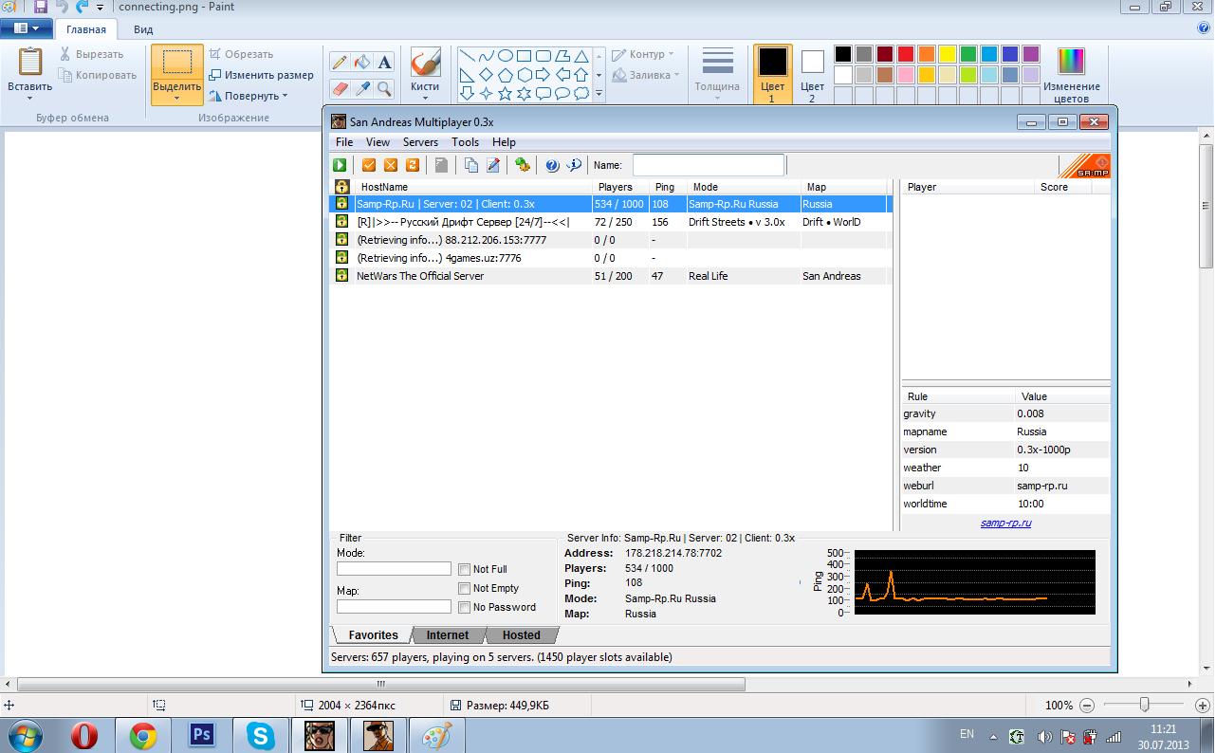The width and height of the screenshot is (1216, 753).
Task: Select the Magnifier tool in Paint
Action: 384,88
